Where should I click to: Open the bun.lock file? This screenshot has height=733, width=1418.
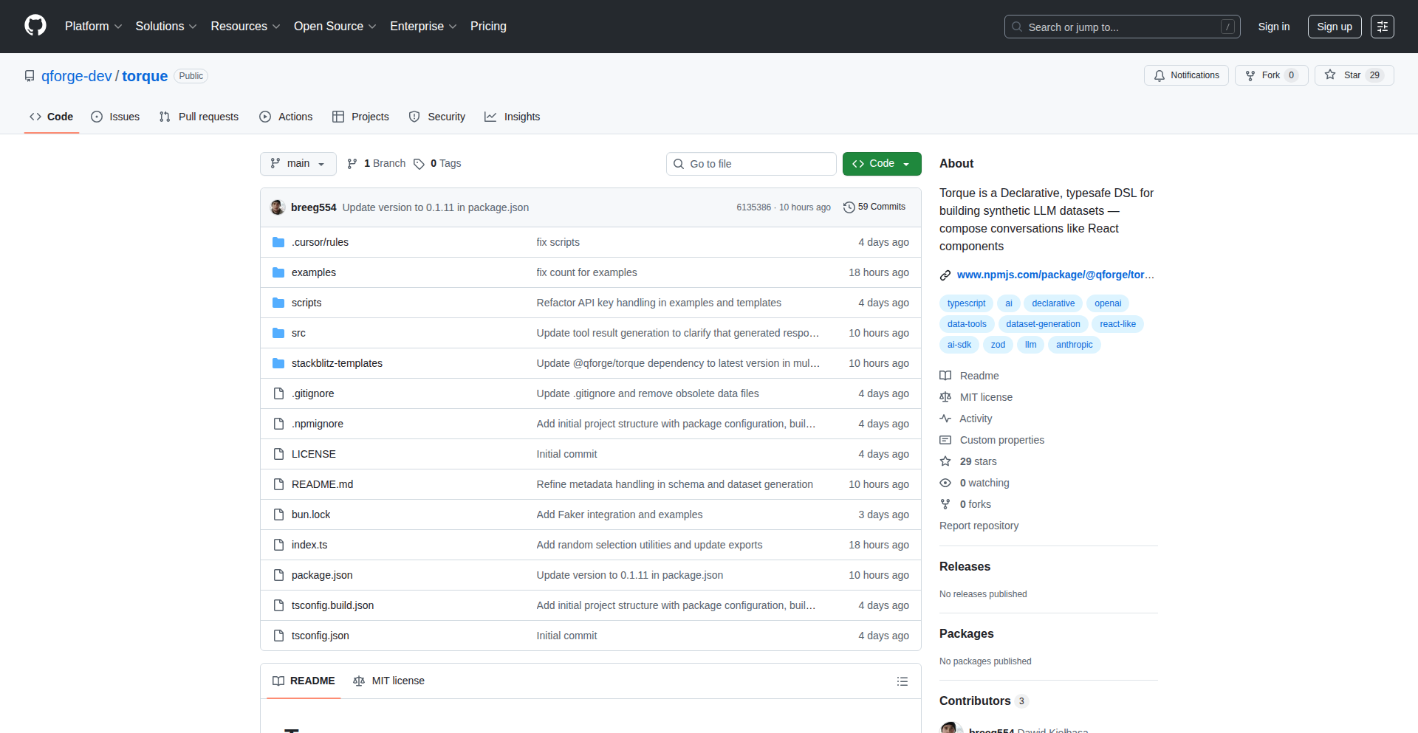pyautogui.click(x=311, y=515)
